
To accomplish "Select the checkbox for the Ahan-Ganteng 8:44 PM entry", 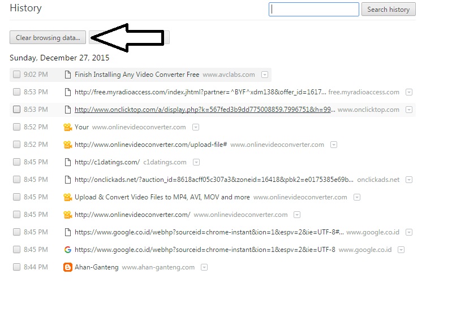I will point(17,267).
